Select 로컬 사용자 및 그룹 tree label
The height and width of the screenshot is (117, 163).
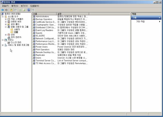pyautogui.click(x=20, y=27)
